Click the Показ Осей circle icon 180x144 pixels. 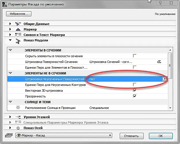tap(18, 128)
